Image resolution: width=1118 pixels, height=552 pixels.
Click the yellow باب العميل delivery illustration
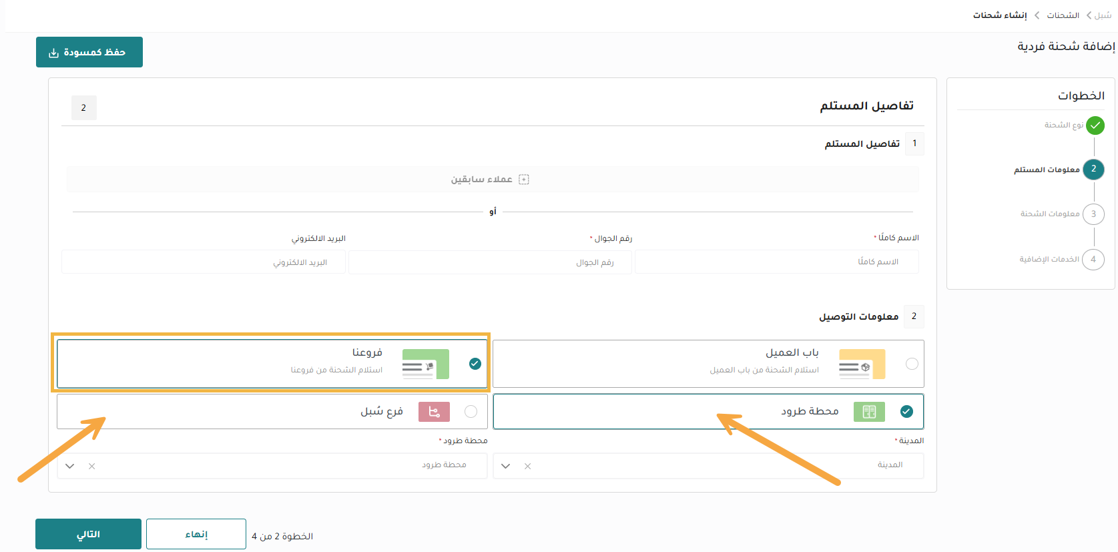[x=862, y=364]
